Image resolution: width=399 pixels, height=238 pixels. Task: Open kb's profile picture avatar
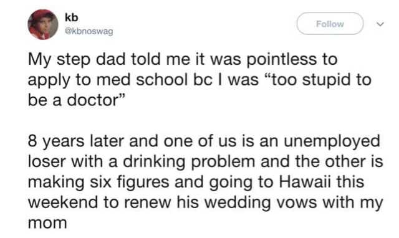pos(43,24)
